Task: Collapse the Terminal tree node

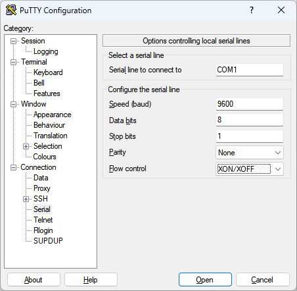Action: click(x=14, y=62)
